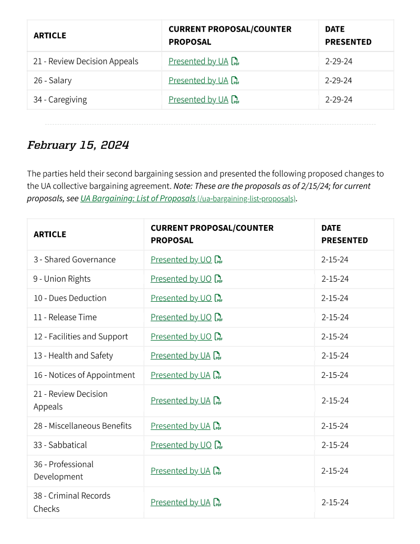Open Presented by UO link for Dues Deduction
The width and height of the screenshot is (420, 544).
coord(181,298)
